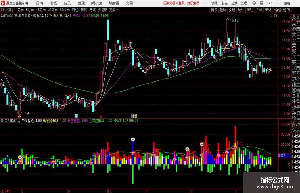
Task: Expand the 更多 period options chevron
Action: click(117, 10)
